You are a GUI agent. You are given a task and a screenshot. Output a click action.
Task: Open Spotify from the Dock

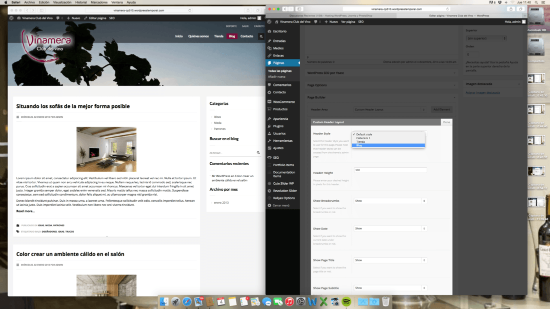[346, 302]
